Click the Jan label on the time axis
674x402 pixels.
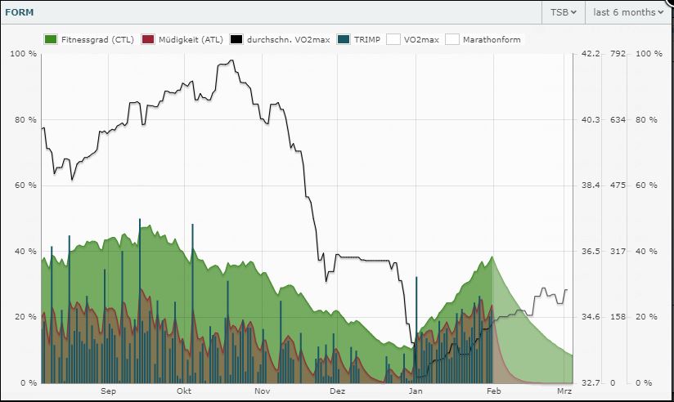click(x=416, y=391)
